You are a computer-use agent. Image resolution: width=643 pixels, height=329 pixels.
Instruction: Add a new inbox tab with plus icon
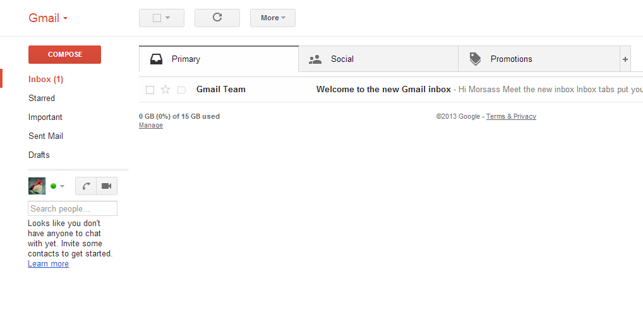tap(625, 59)
